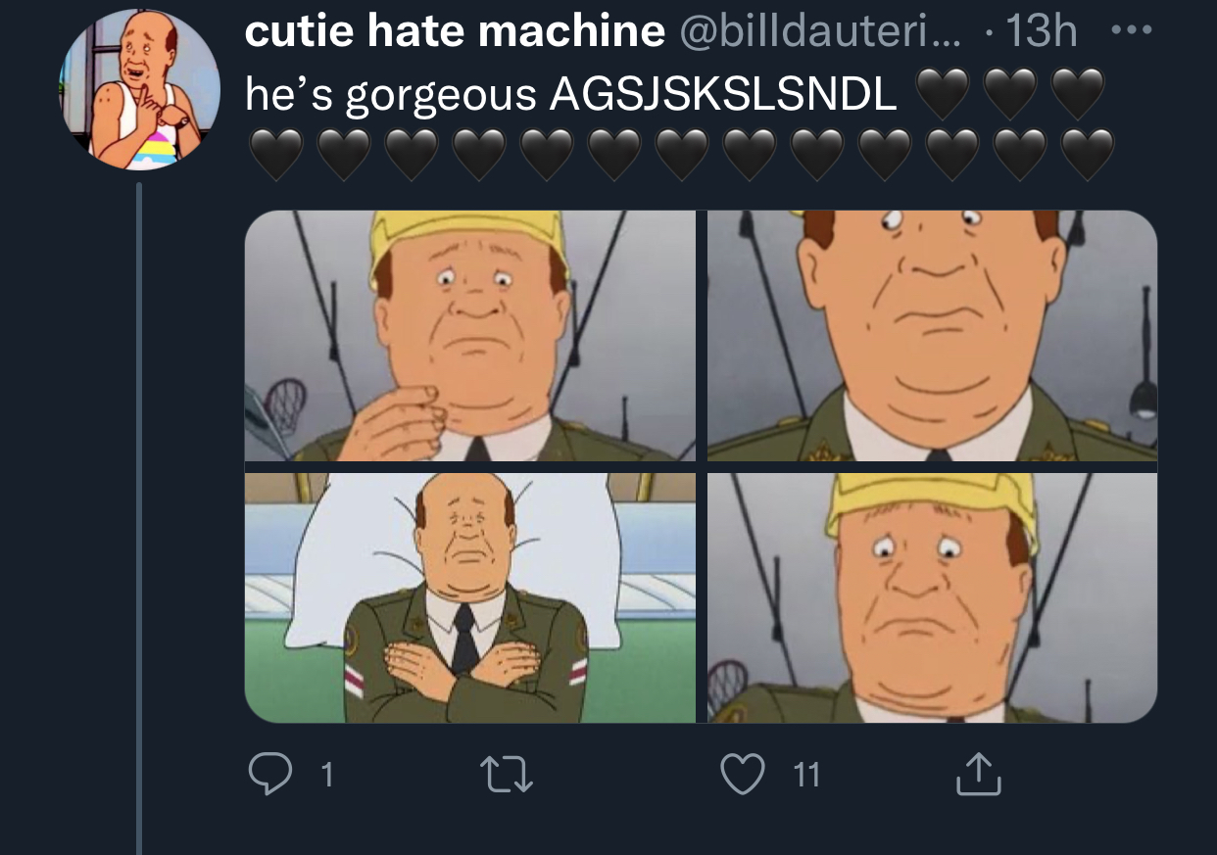Open the profile picture avatar of the poster

(139, 91)
